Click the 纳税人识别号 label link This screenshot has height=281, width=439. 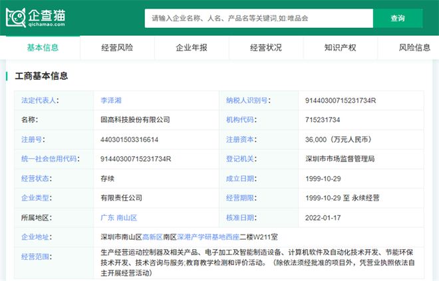point(247,100)
